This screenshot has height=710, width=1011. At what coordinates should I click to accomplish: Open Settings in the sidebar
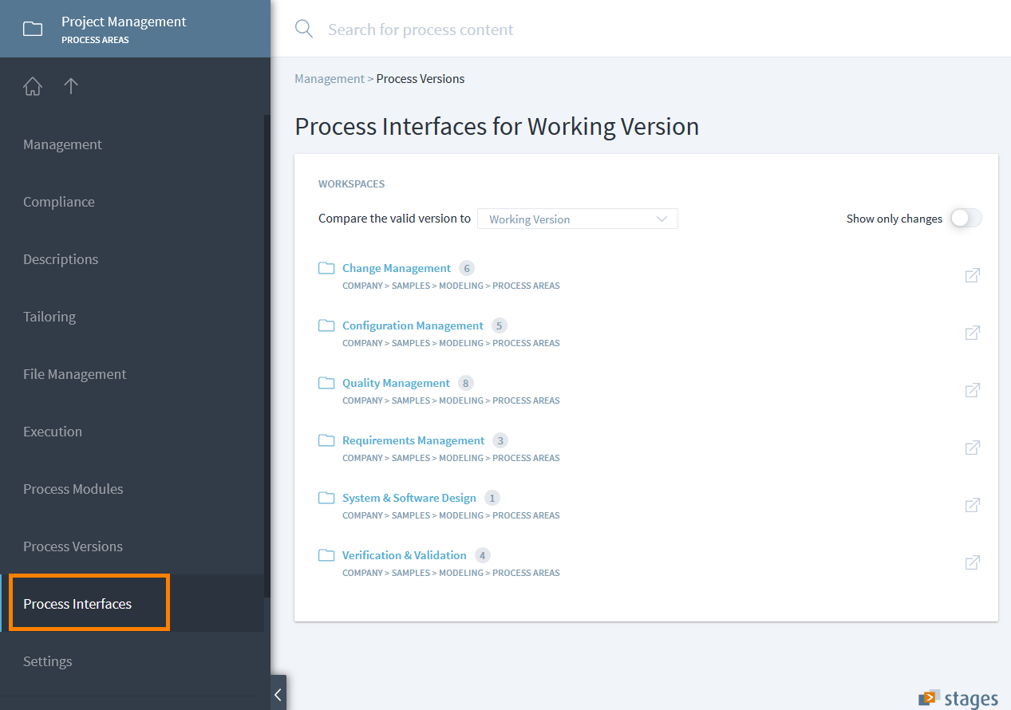click(x=48, y=661)
